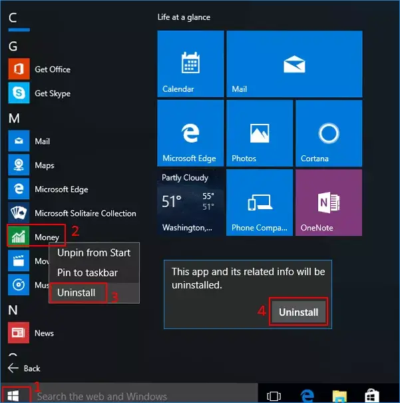This screenshot has width=400, height=403.
Task: Open the Photos tile
Action: click(260, 133)
